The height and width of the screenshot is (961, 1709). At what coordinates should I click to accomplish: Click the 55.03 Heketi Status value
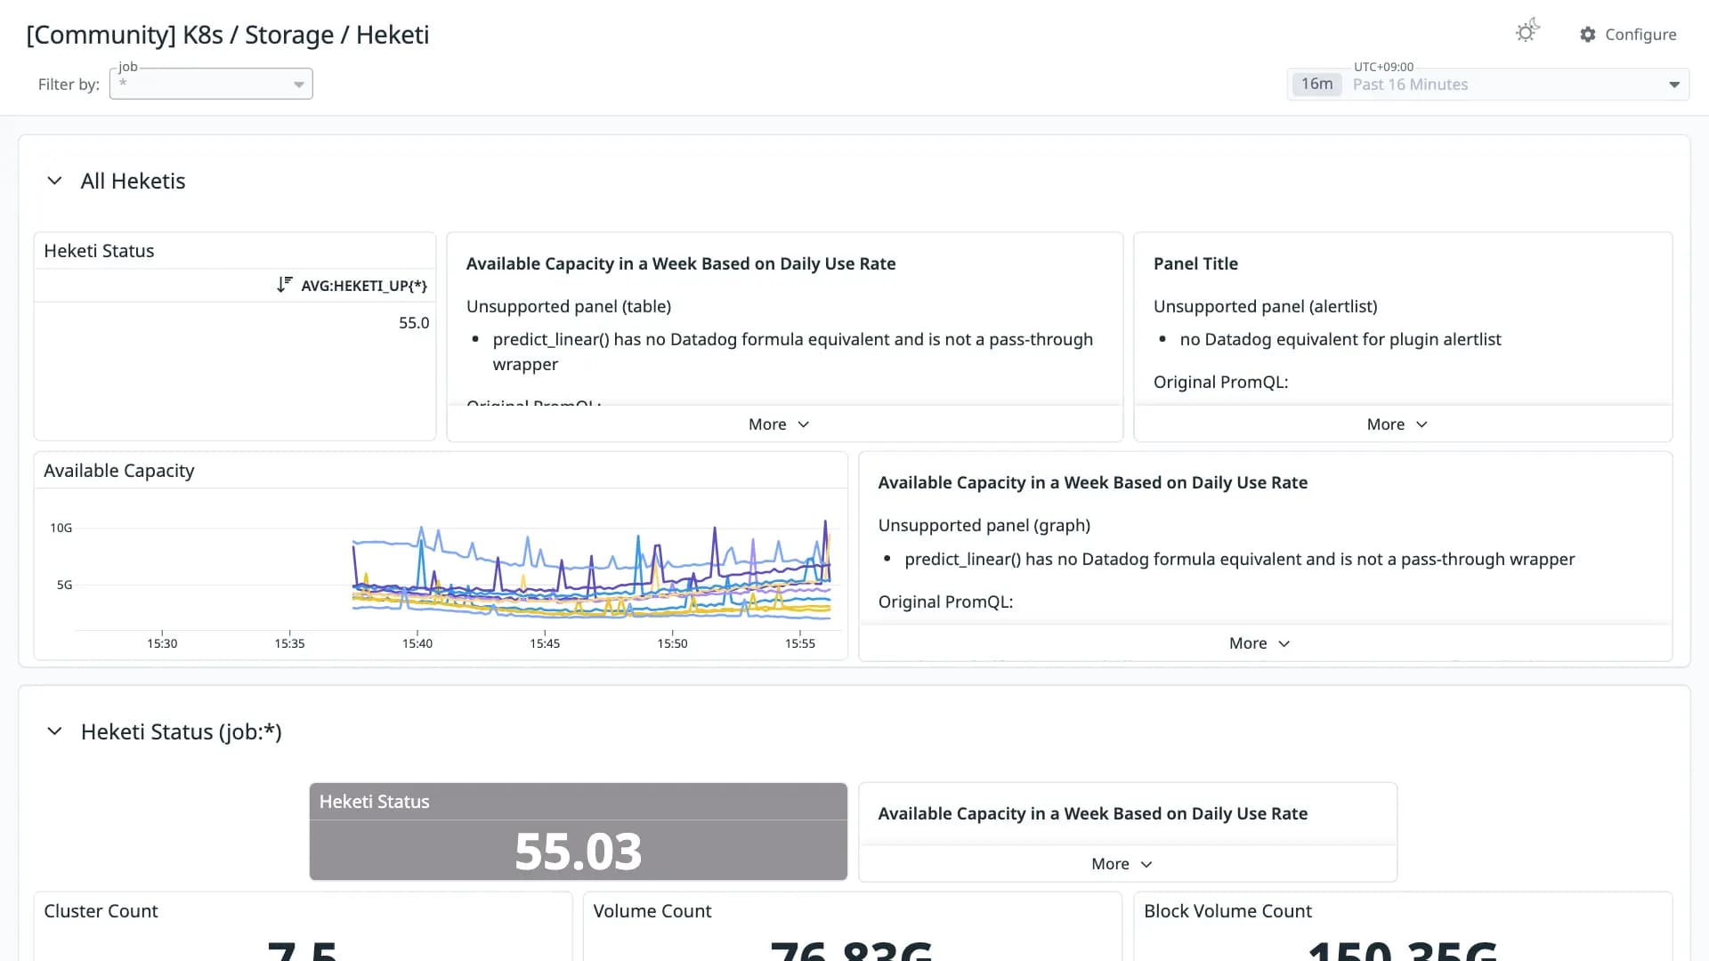579,852
